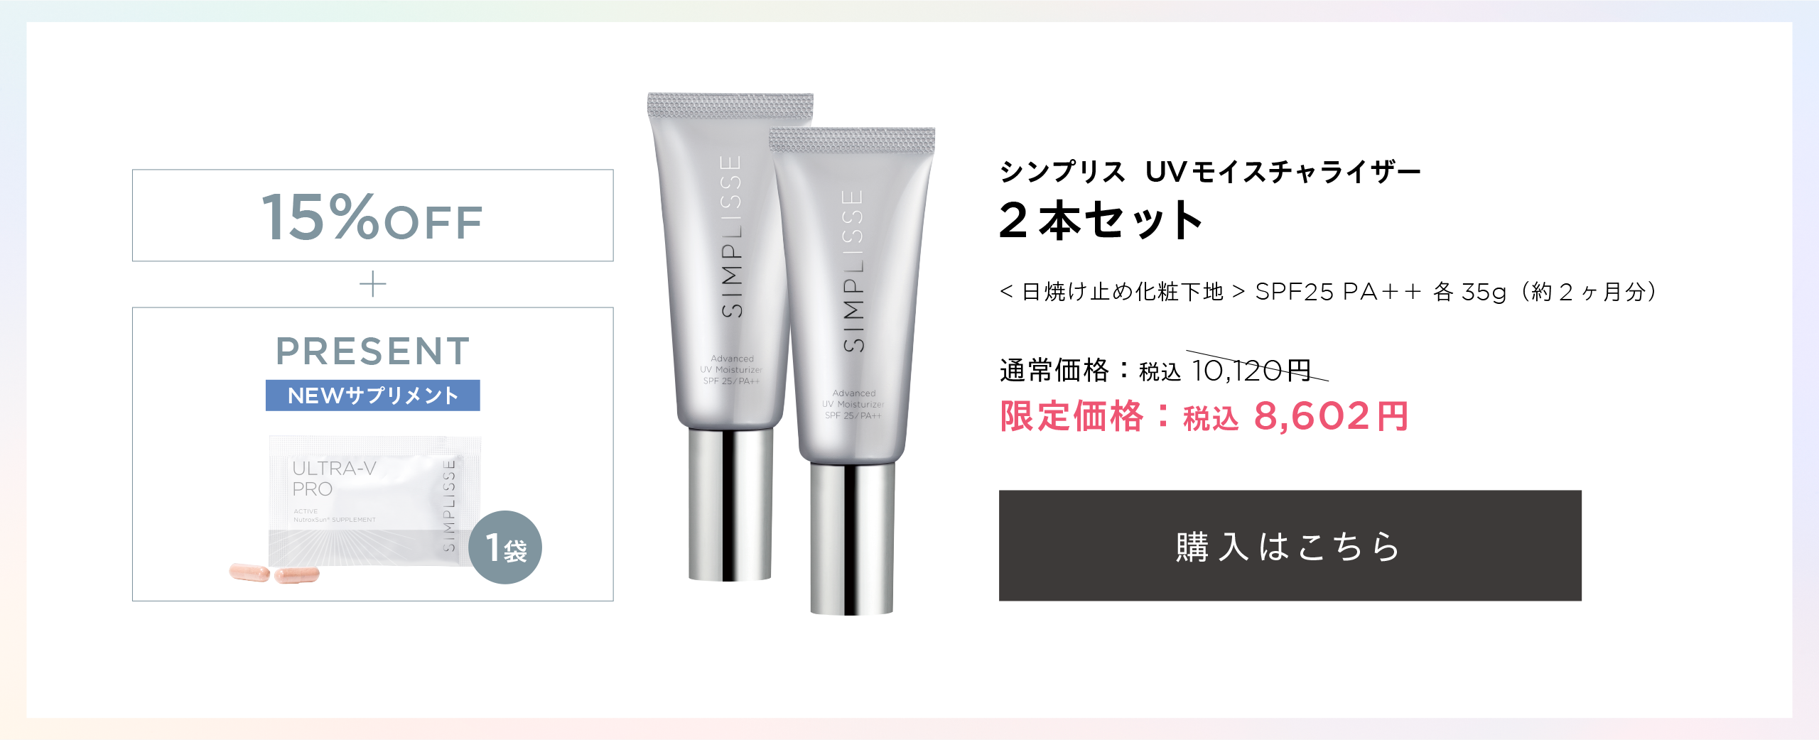Click the 限定価格 8,602円 limited price

coord(1204,416)
